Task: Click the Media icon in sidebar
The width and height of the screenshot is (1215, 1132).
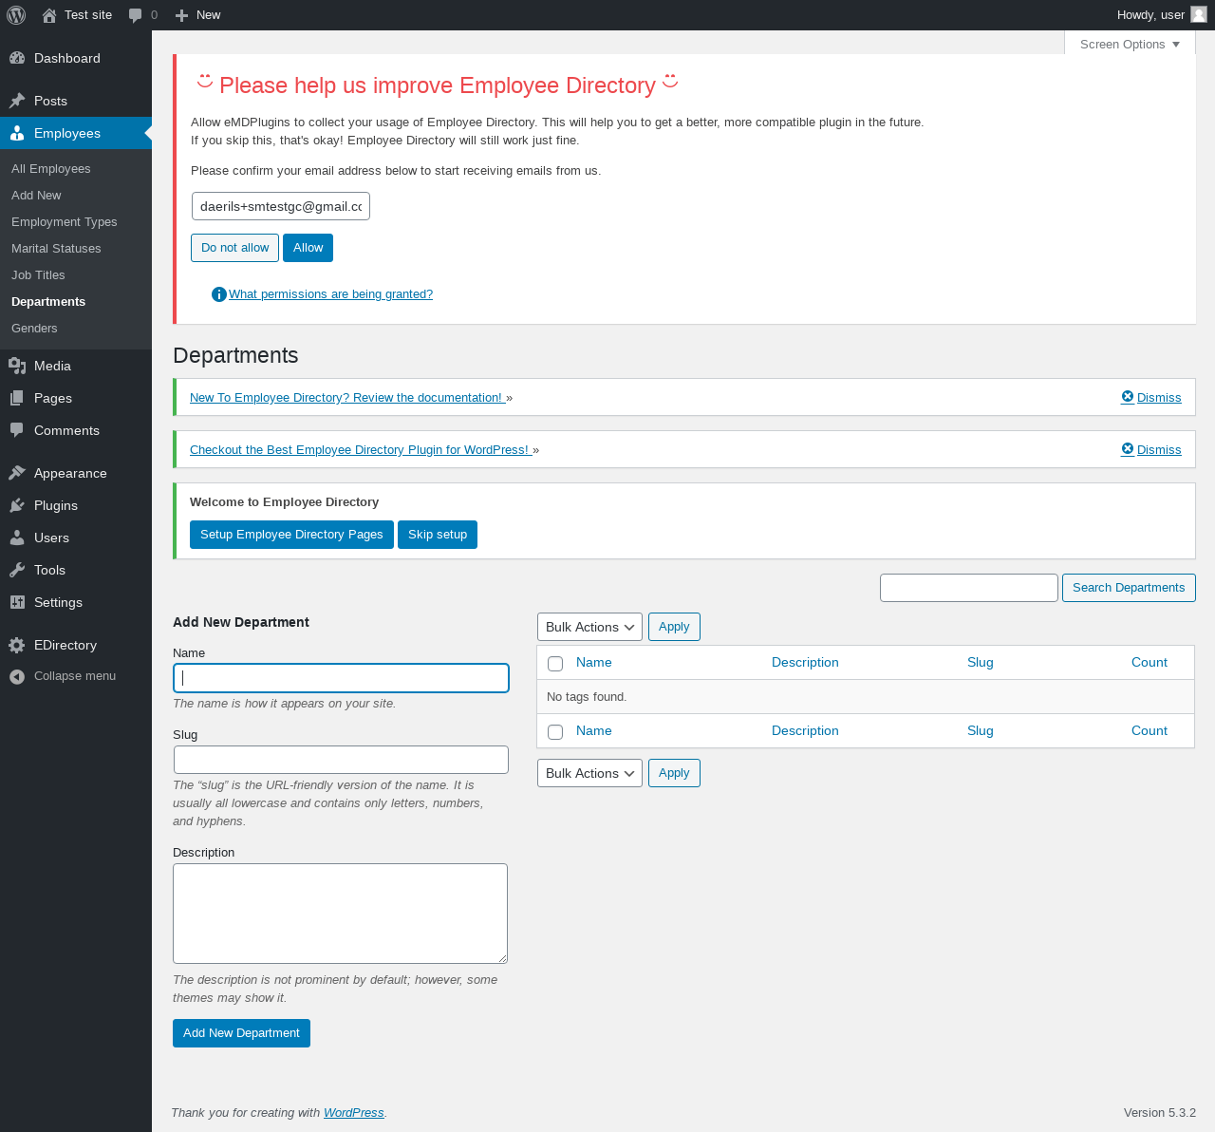Action: pyautogui.click(x=17, y=366)
